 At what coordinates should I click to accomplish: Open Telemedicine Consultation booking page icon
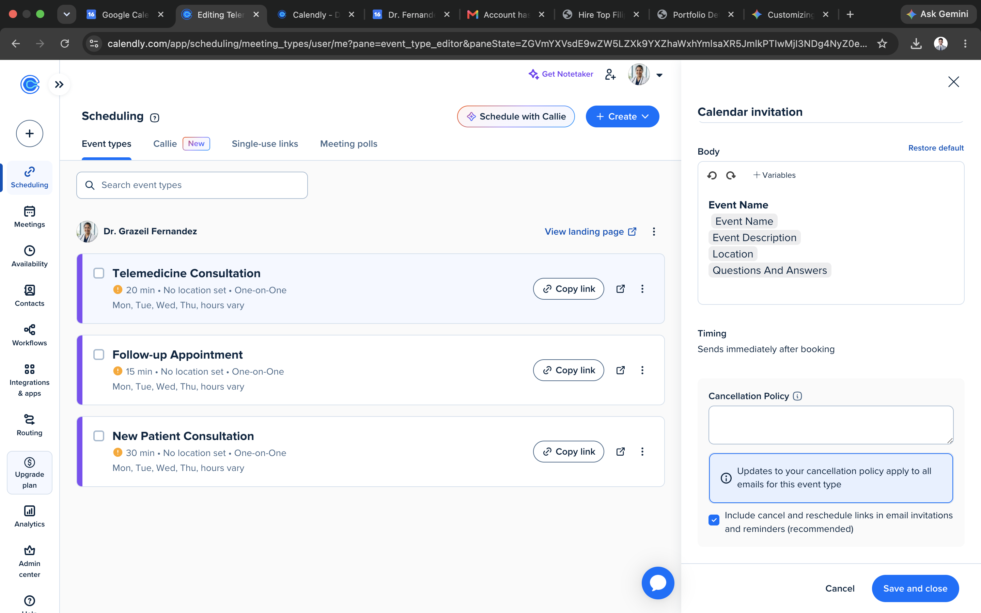coord(620,289)
